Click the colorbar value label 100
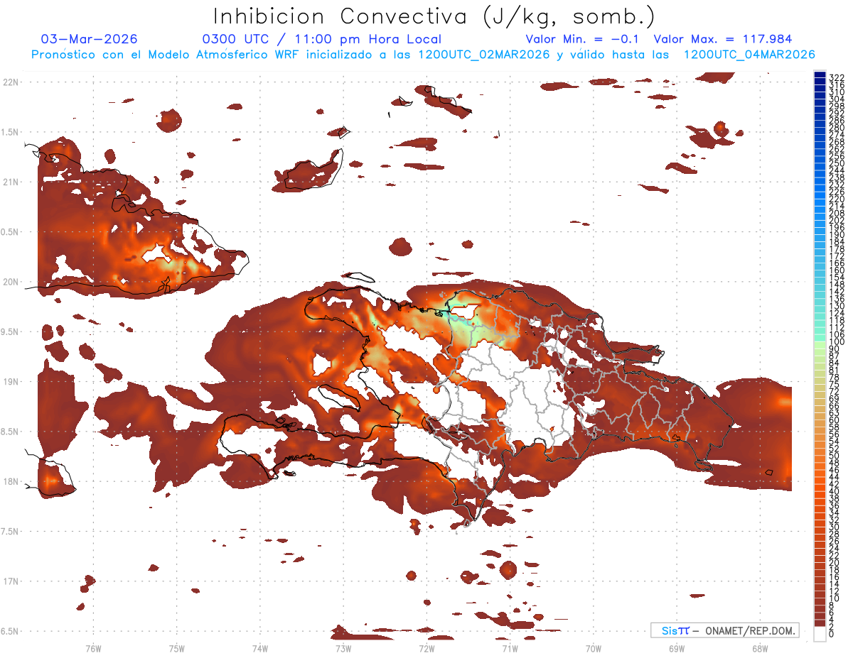 pyautogui.click(x=836, y=341)
